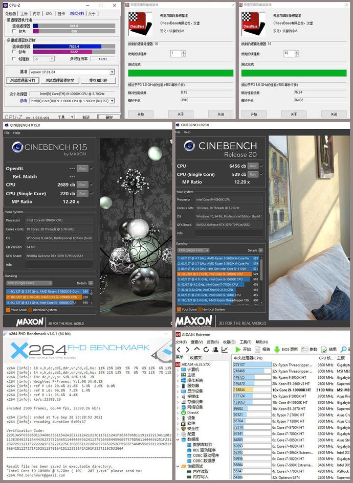Open CPU-Z 工具 dropdown arrow

73,117
